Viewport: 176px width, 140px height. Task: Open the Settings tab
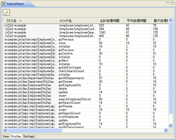[x=29, y=136]
